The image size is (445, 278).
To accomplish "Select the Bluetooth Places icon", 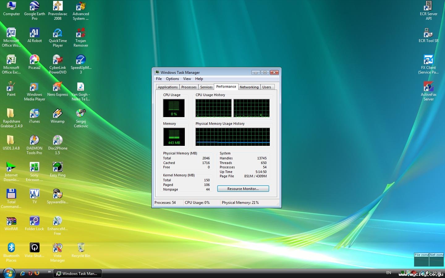I will coord(11,248).
